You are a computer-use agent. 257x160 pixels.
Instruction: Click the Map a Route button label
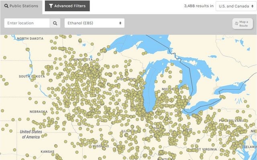point(244,24)
